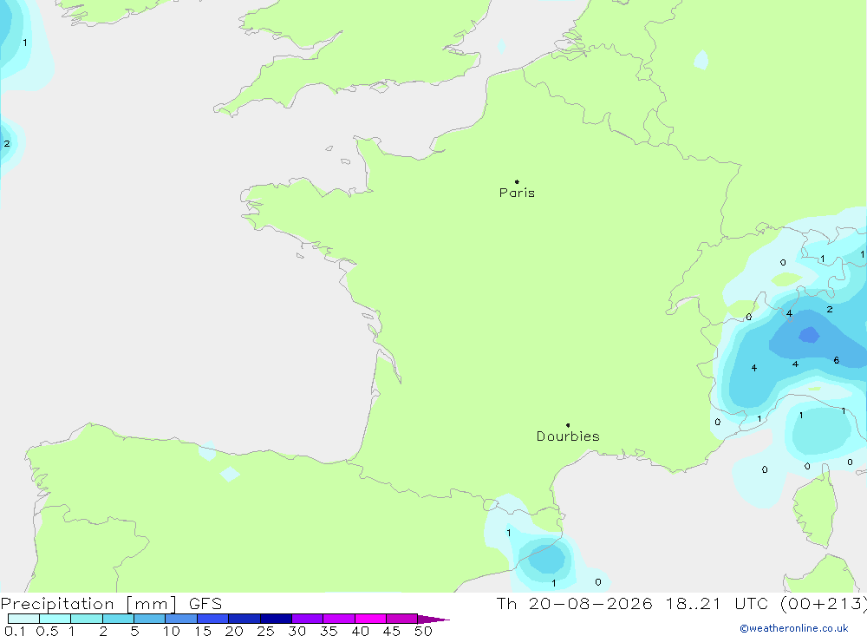Pick the 20–25 mm dark blue legend swatch
Viewport: 867px width, 636px height.
(244, 619)
